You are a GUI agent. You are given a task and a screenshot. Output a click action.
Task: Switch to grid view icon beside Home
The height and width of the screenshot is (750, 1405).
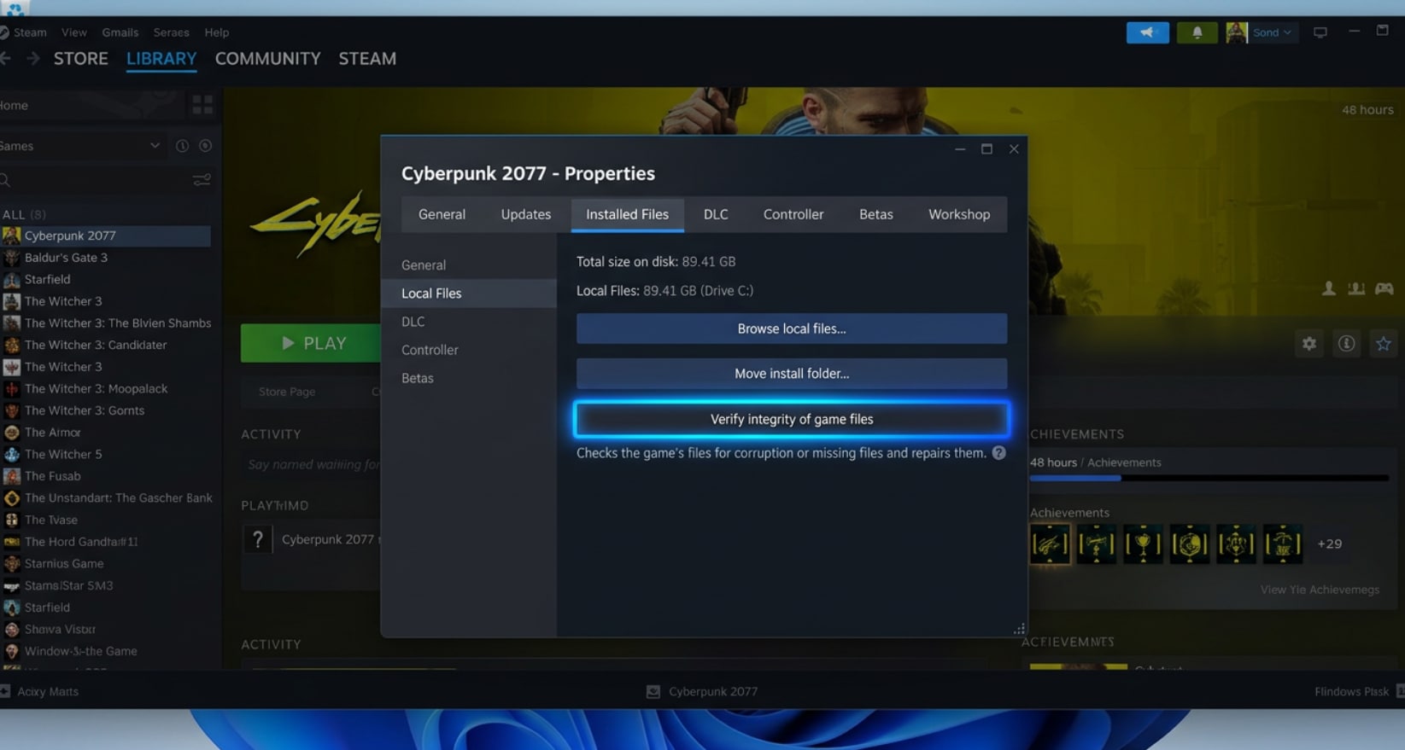tap(202, 105)
